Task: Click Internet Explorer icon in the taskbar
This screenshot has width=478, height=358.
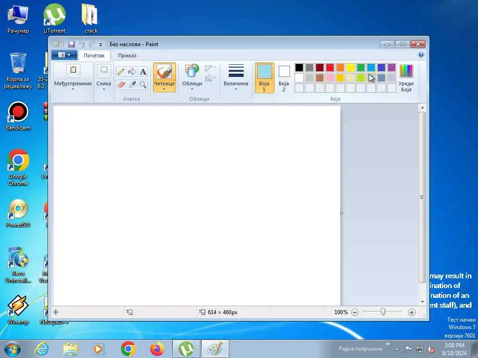Action: pos(42,349)
